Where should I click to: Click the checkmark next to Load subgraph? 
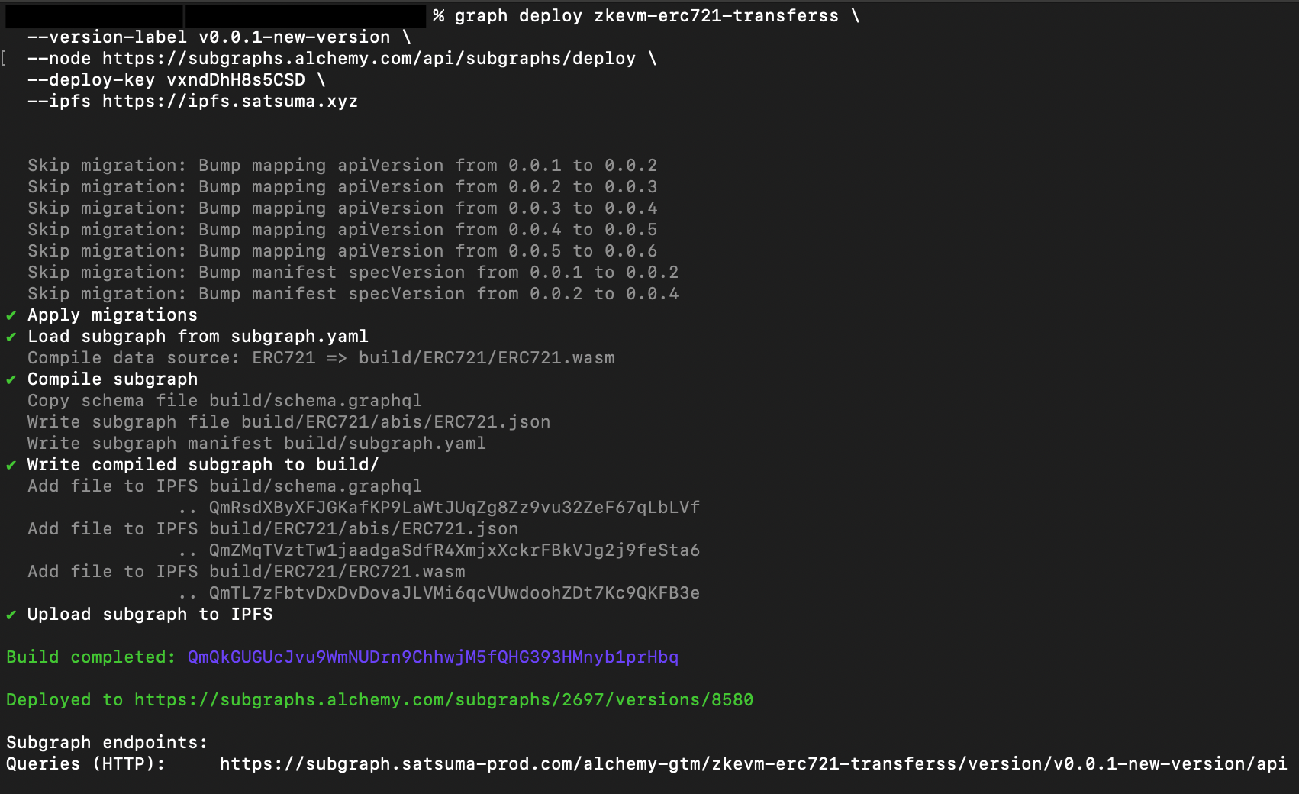(x=11, y=337)
